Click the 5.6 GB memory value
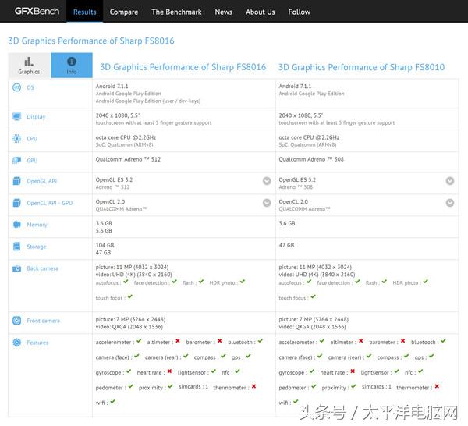 [x=104, y=230]
